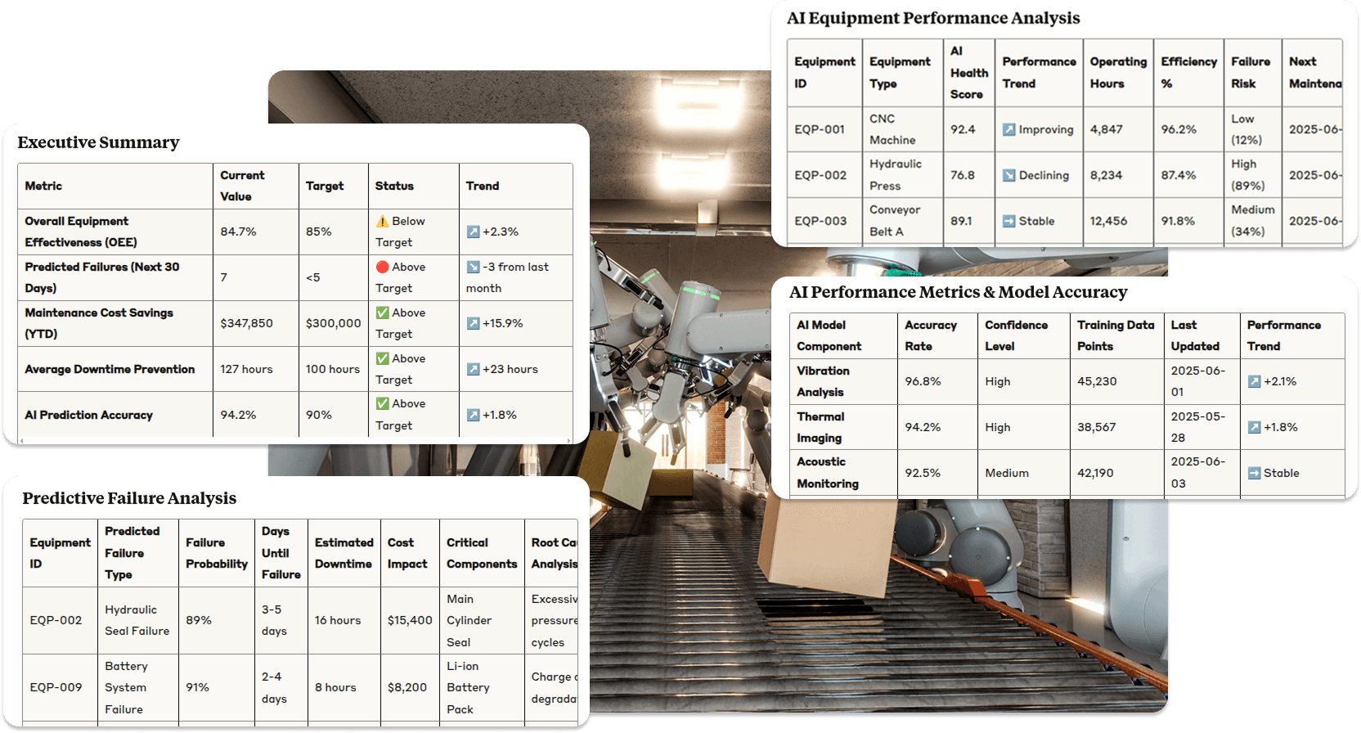Click the Predicted Failures (Next 30 Days) metric
Image resolution: width=1361 pixels, height=733 pixels.
[x=102, y=277]
